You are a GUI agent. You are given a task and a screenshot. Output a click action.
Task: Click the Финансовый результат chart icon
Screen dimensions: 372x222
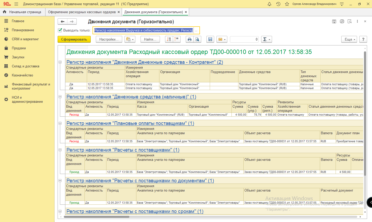pyautogui.click(x=6, y=86)
